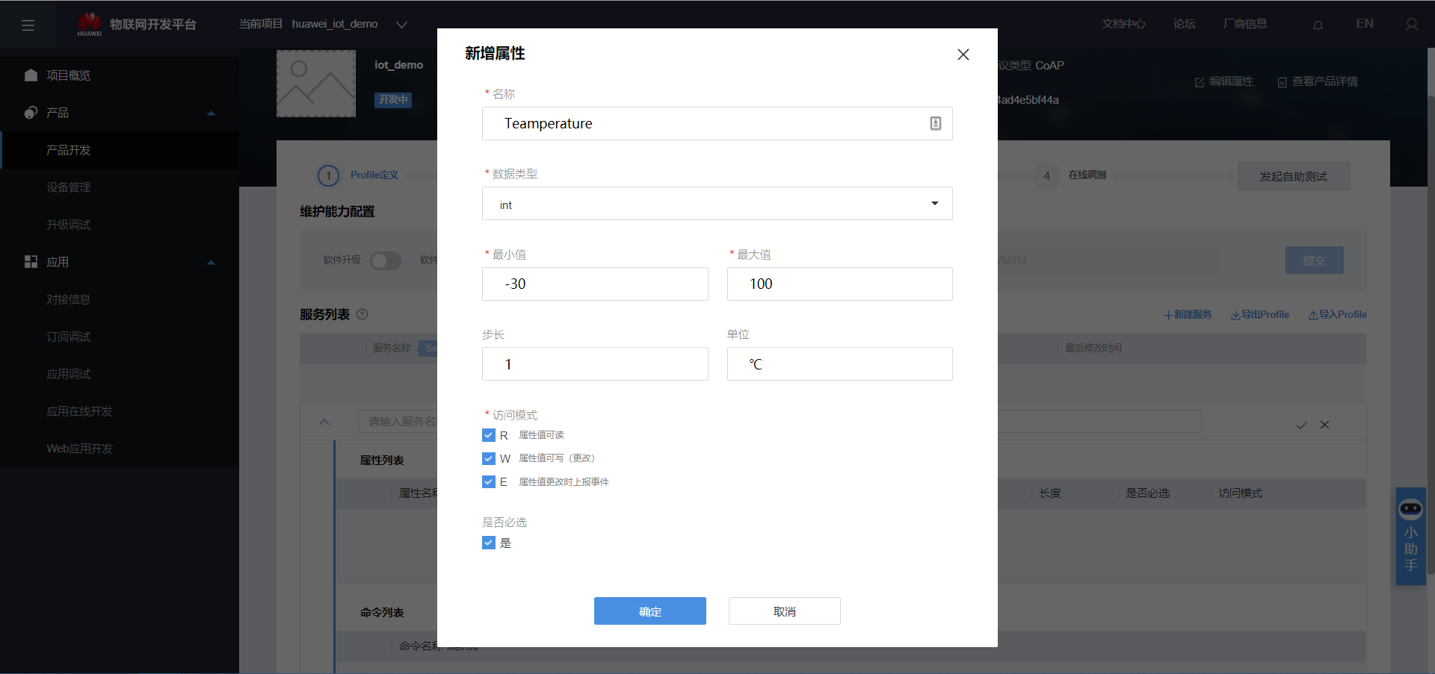This screenshot has width=1435, height=674.
Task: Click the 编辑属性 edit icon
Action: pos(1199,81)
